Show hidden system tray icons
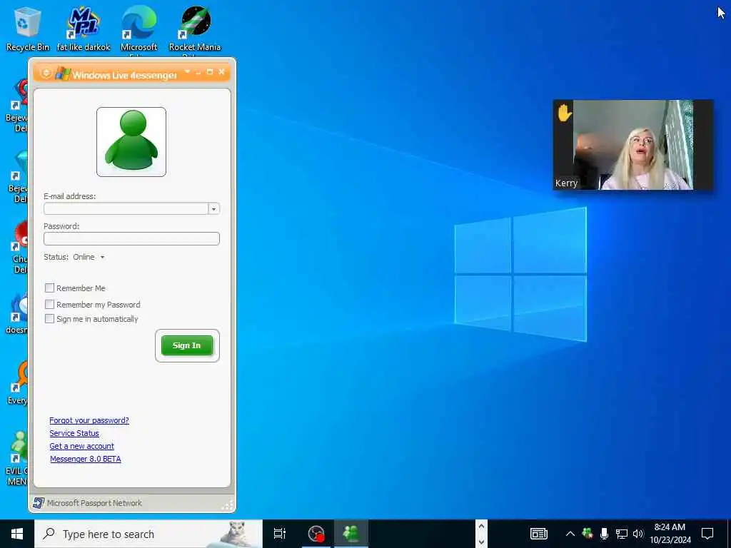 [570, 534]
